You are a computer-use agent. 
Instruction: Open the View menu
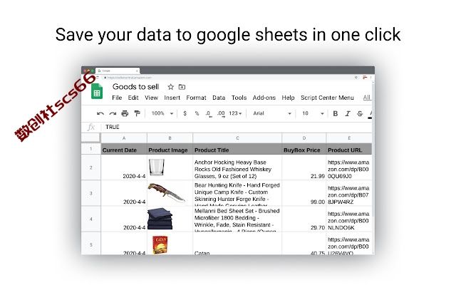(x=151, y=98)
